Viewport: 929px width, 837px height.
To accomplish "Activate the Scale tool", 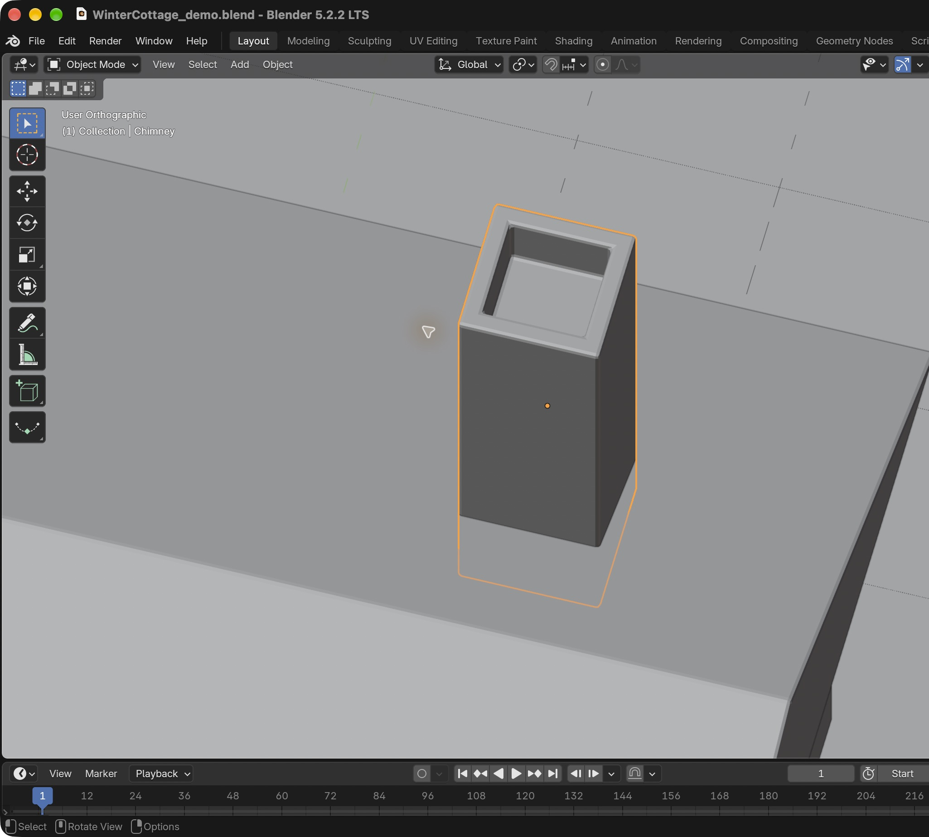I will (x=27, y=255).
